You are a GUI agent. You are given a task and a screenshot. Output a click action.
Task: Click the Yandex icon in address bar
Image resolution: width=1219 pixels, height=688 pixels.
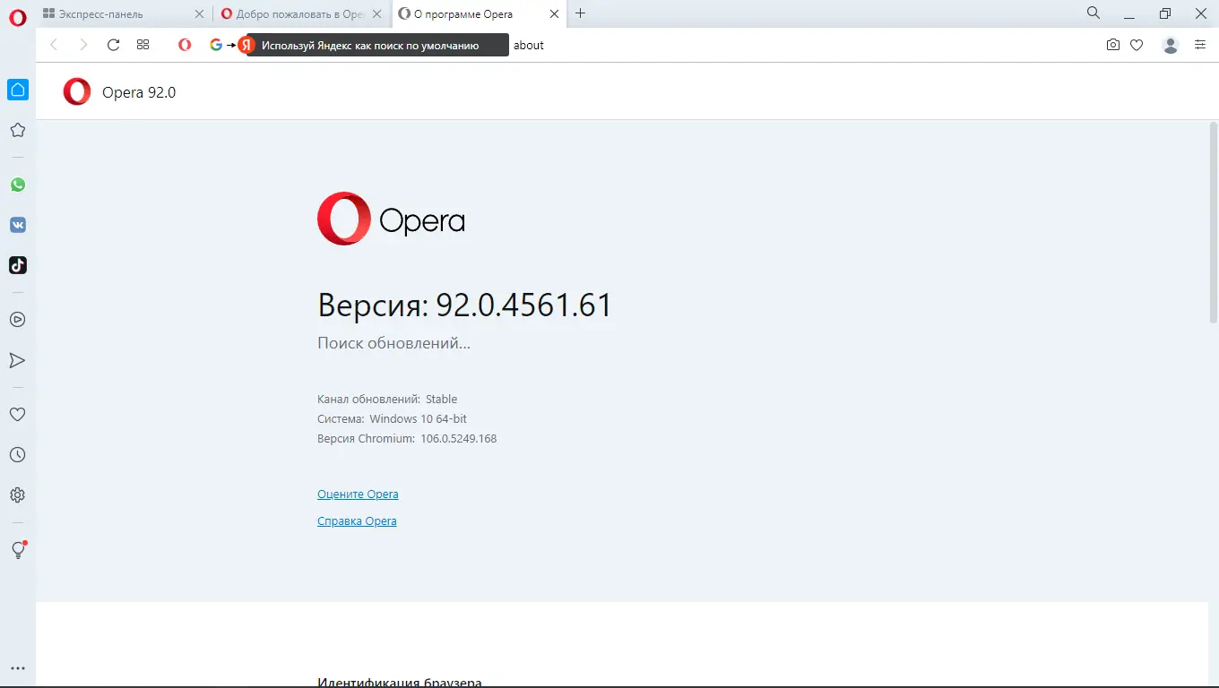246,45
